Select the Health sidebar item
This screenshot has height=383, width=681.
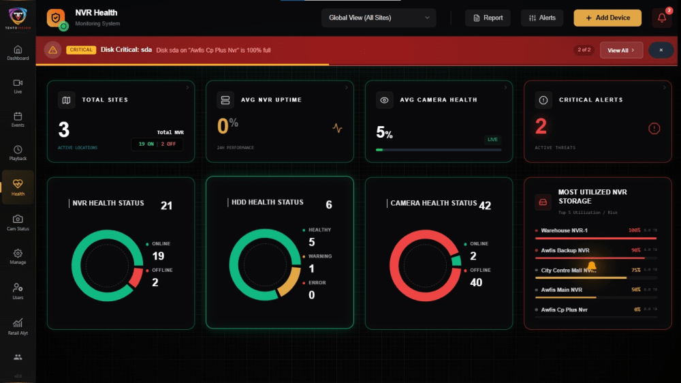coord(18,188)
